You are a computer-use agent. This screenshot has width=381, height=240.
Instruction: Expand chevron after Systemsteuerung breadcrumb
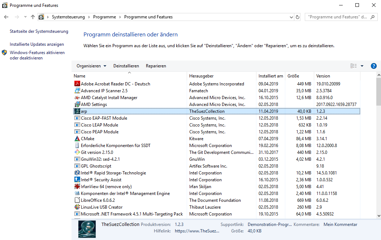pos(89,17)
